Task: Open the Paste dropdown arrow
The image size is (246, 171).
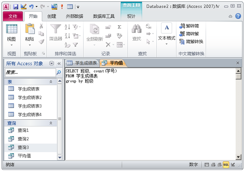Action: click(30, 45)
